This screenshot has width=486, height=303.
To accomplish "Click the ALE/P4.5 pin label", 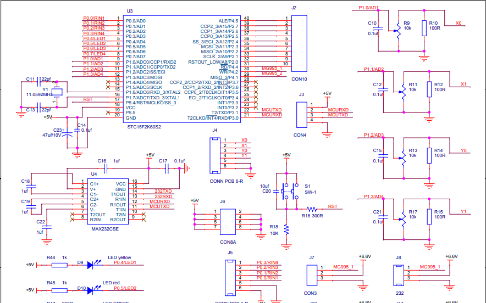I will 229,21.
